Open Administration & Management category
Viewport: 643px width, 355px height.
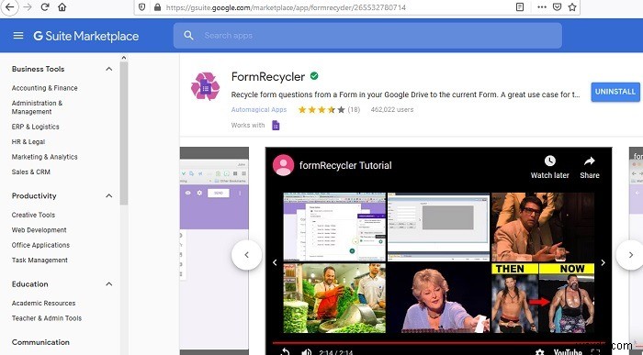(x=37, y=107)
